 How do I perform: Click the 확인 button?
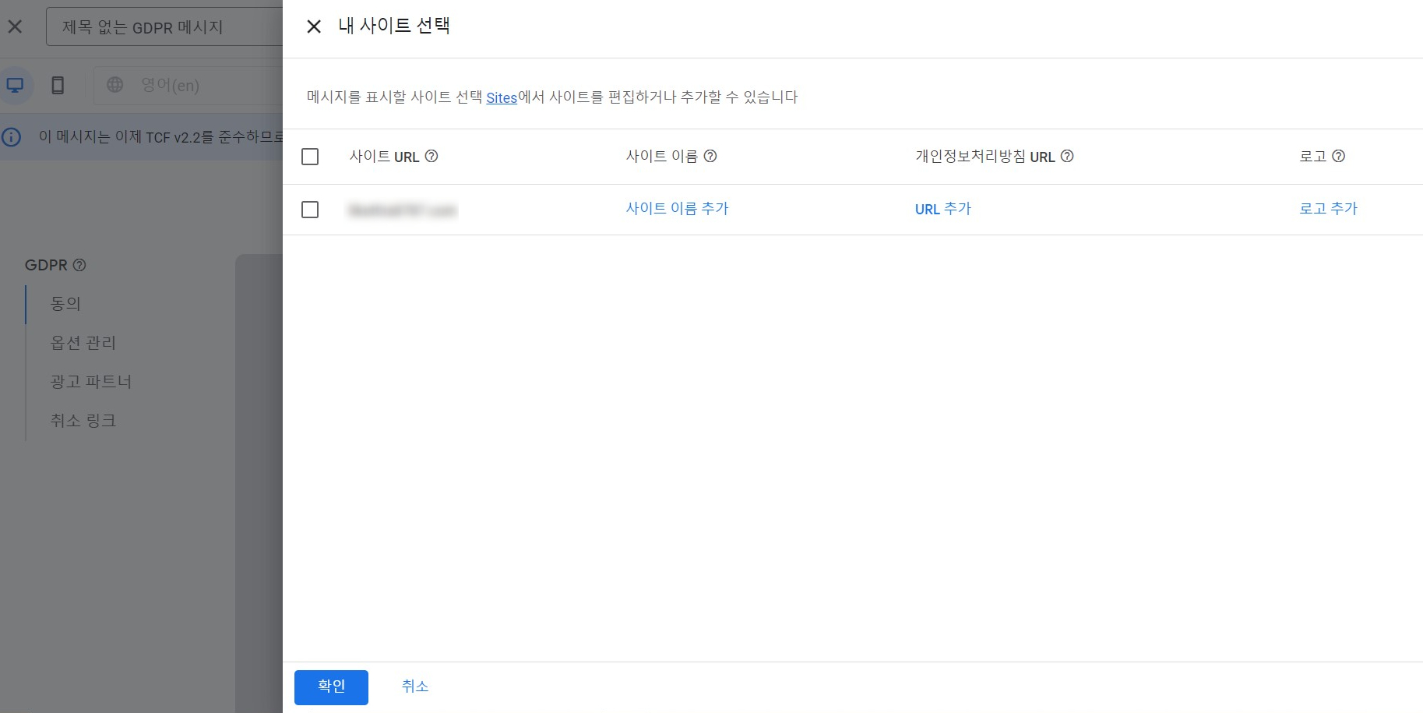tap(331, 687)
